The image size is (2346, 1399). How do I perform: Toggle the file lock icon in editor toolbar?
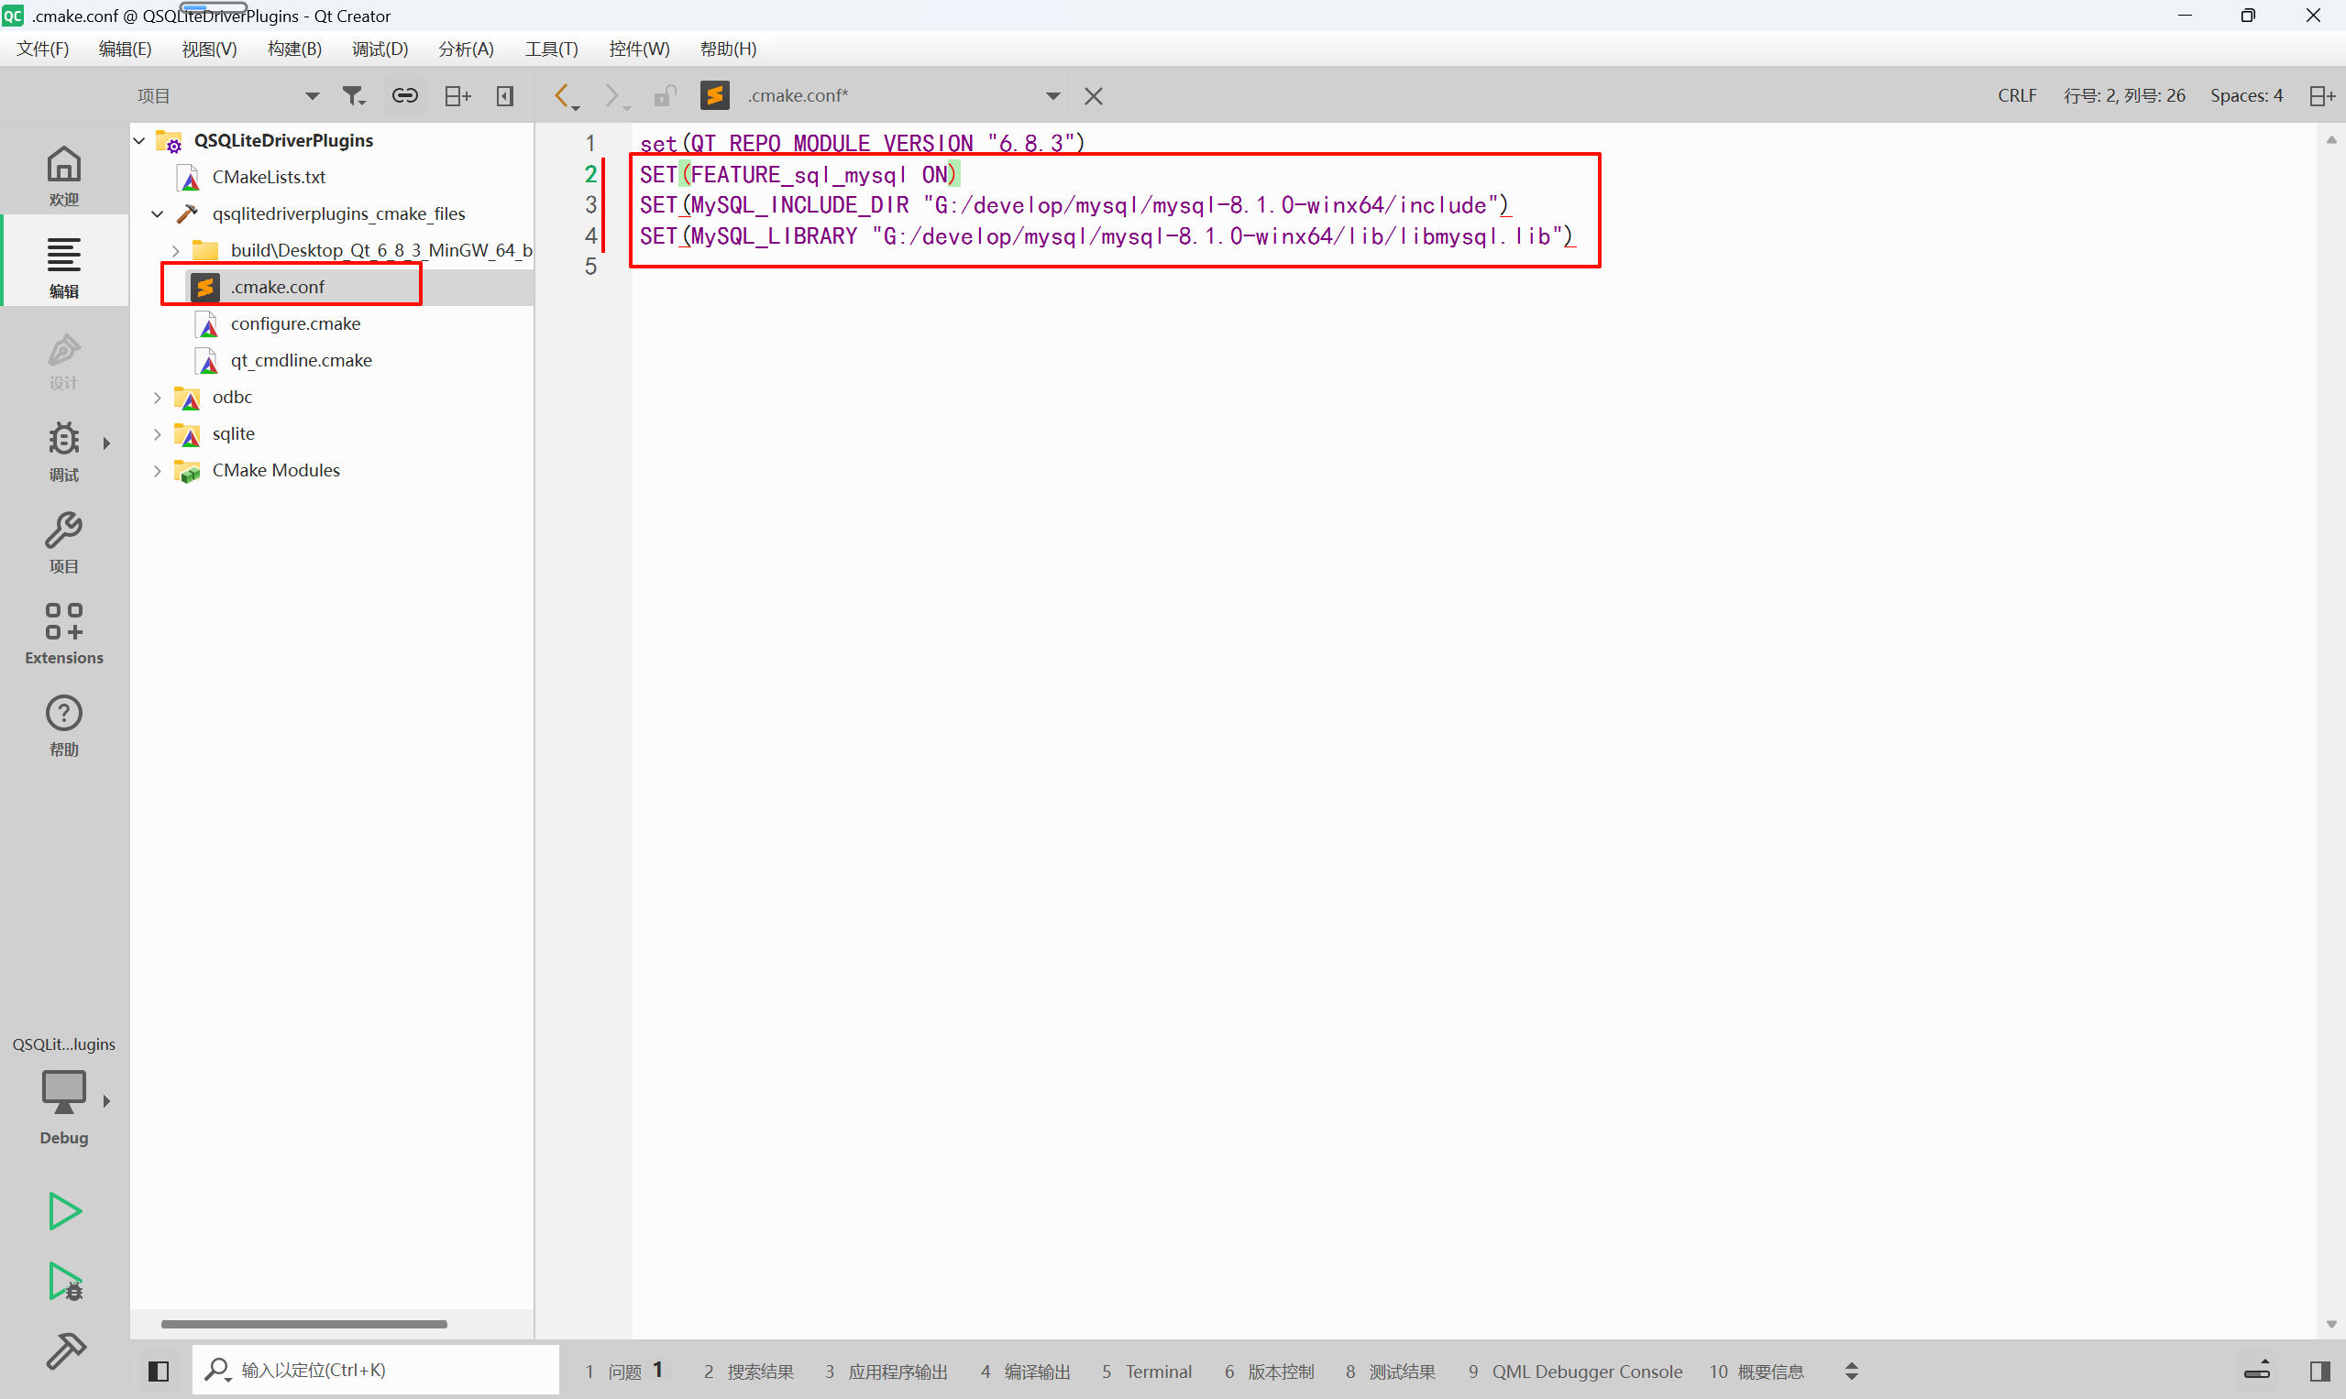666,95
